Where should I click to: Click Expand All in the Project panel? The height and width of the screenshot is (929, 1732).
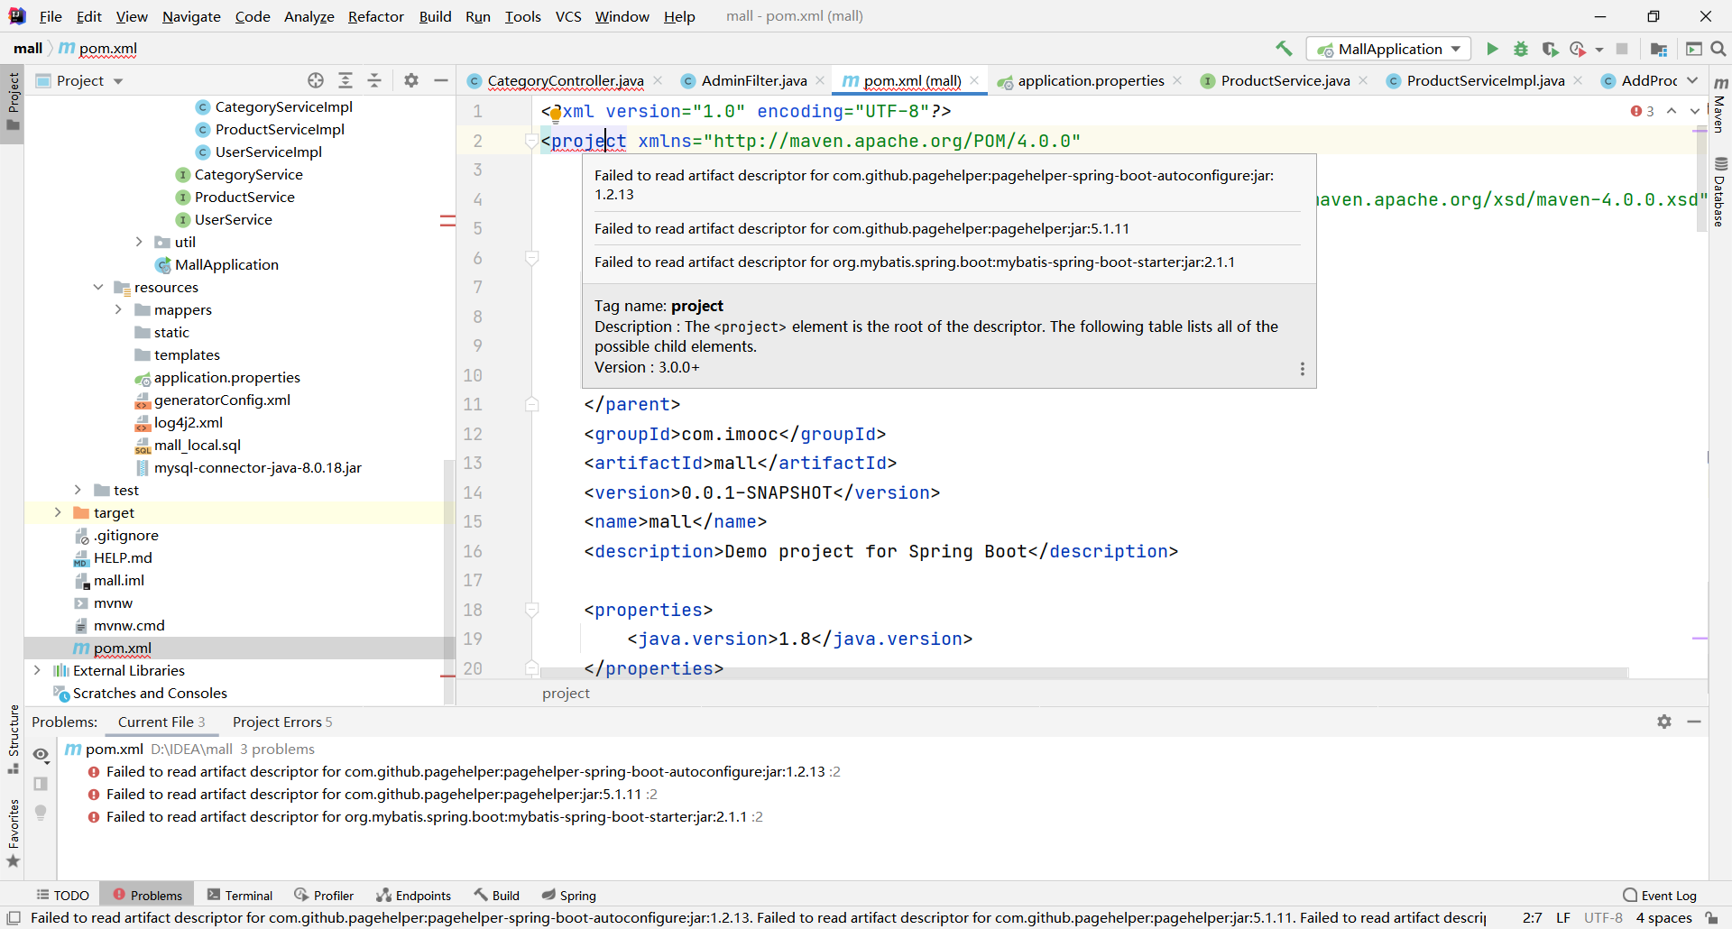pyautogui.click(x=345, y=80)
